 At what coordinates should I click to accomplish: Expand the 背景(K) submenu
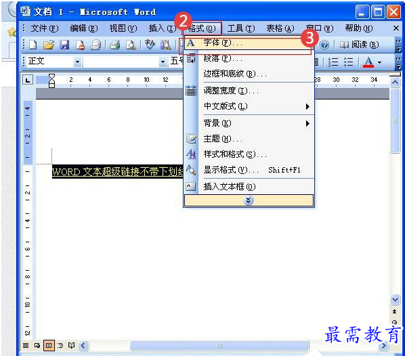[x=249, y=123]
